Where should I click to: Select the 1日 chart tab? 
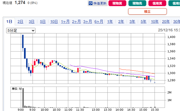(x=9, y=22)
